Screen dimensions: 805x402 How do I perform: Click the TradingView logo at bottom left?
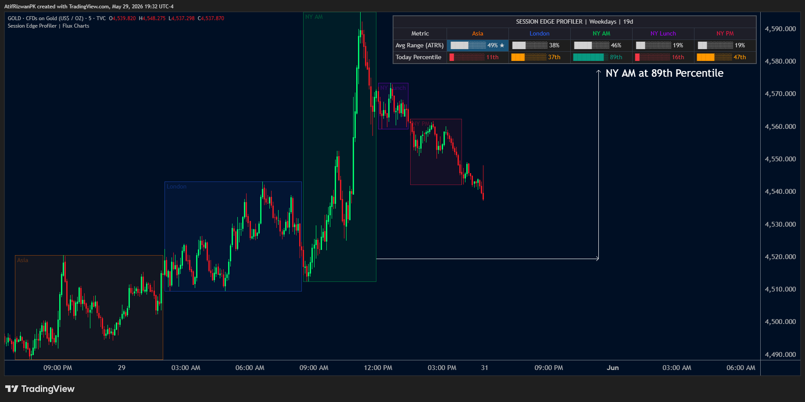[x=40, y=389]
